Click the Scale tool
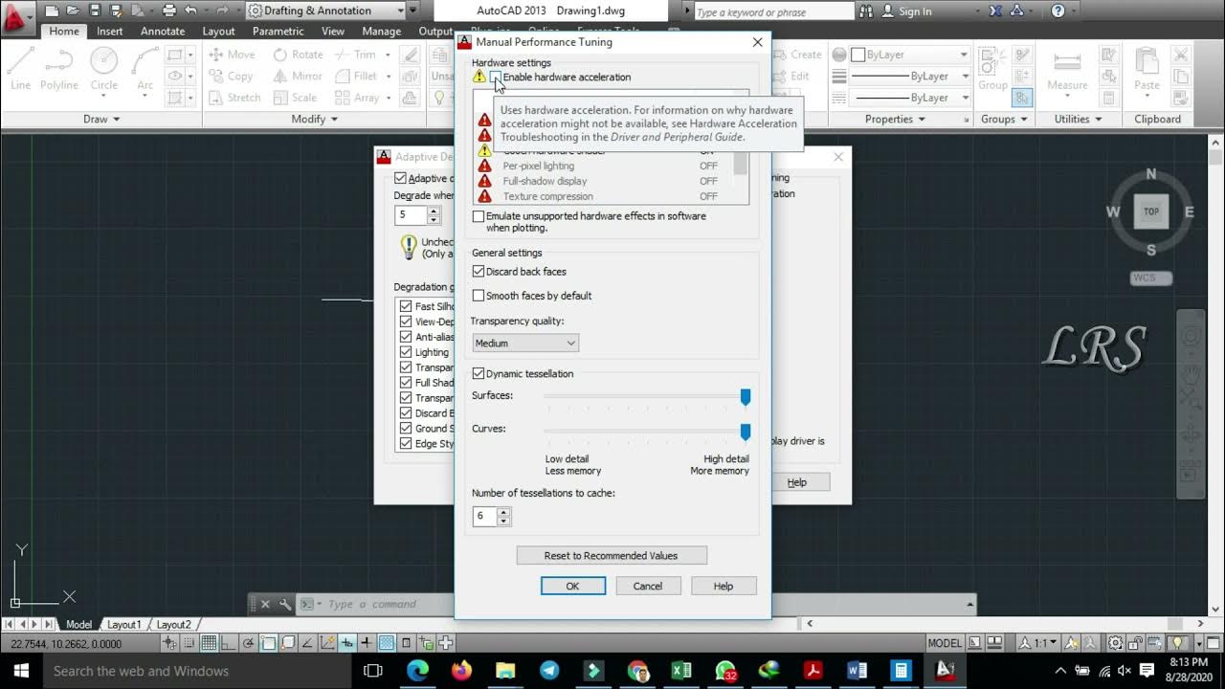 pos(295,98)
